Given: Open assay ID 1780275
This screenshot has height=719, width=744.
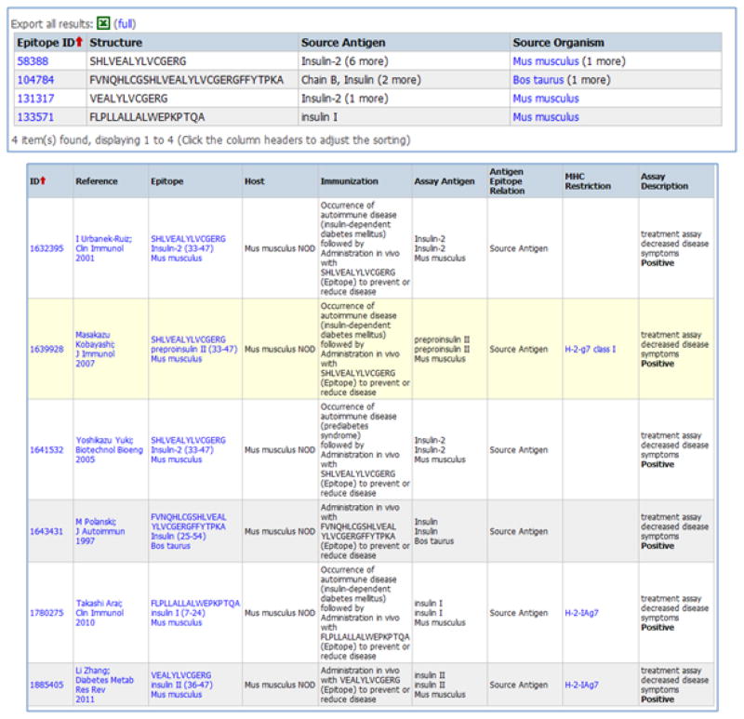Looking at the screenshot, I should click(x=46, y=612).
